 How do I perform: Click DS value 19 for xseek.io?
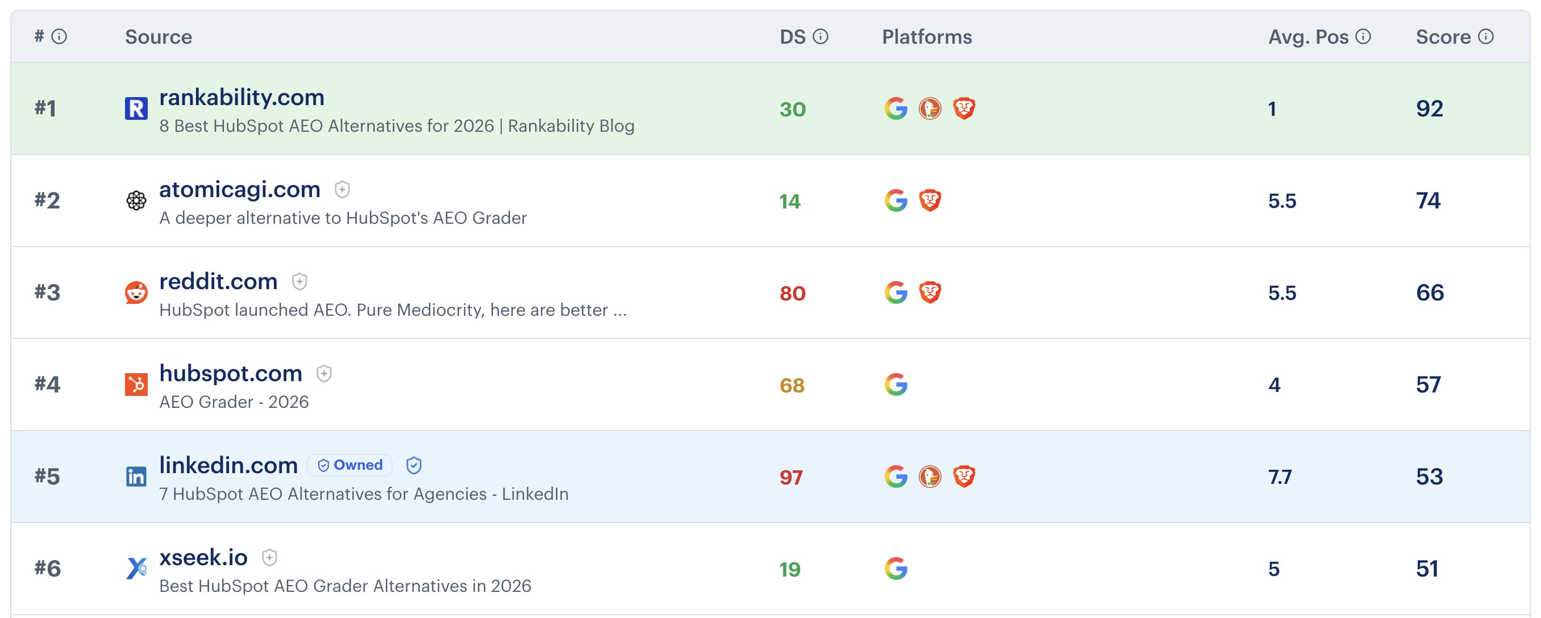pos(790,569)
